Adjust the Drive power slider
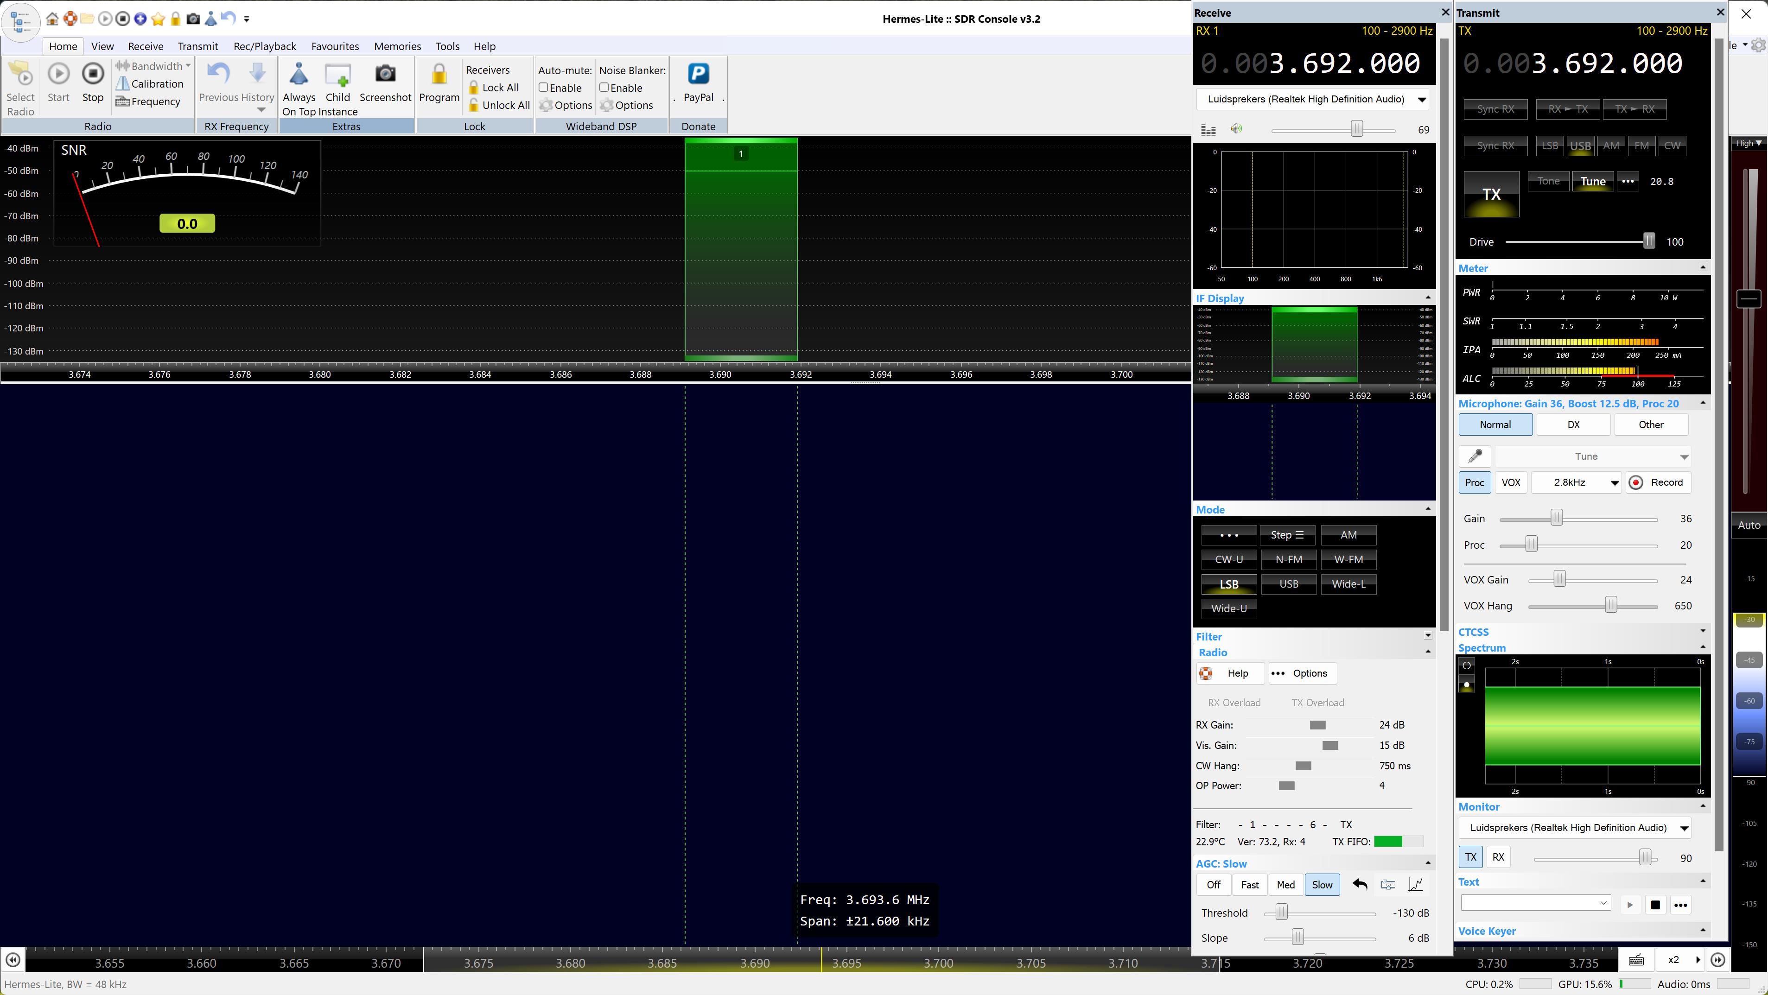Viewport: 1768px width, 995px height. (1648, 241)
